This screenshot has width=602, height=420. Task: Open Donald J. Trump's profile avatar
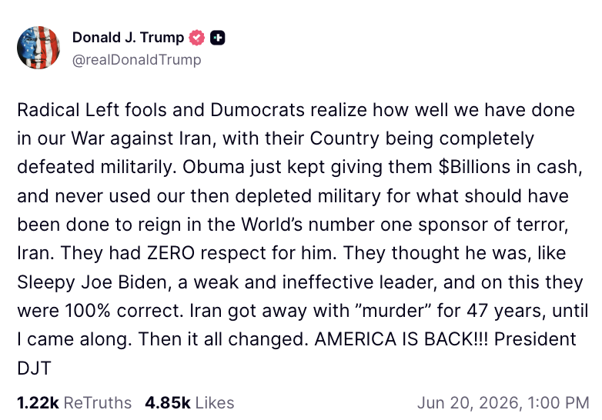coord(38,48)
